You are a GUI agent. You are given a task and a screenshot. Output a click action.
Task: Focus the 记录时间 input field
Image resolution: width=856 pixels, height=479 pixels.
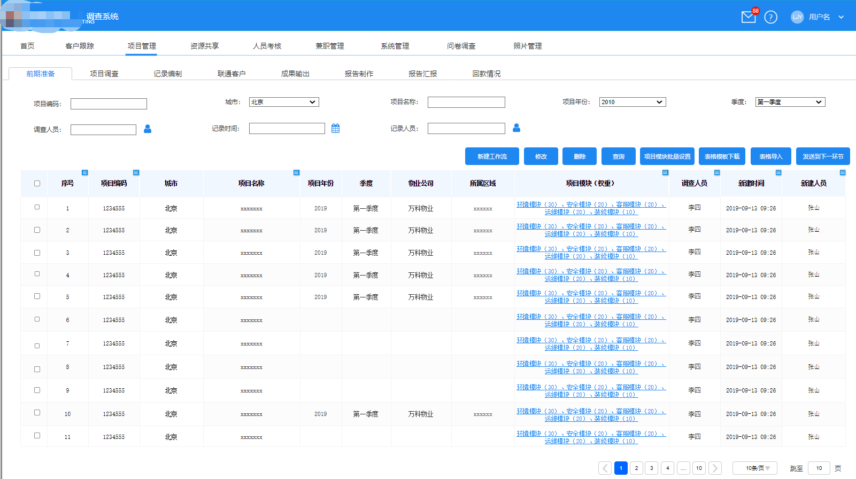point(287,128)
